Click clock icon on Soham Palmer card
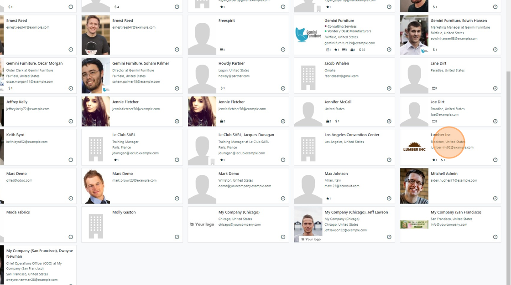 pos(177,88)
